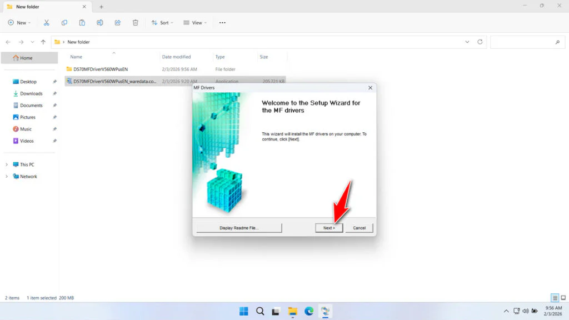Click the Paste icon on the toolbar
The width and height of the screenshot is (569, 320).
[82, 22]
